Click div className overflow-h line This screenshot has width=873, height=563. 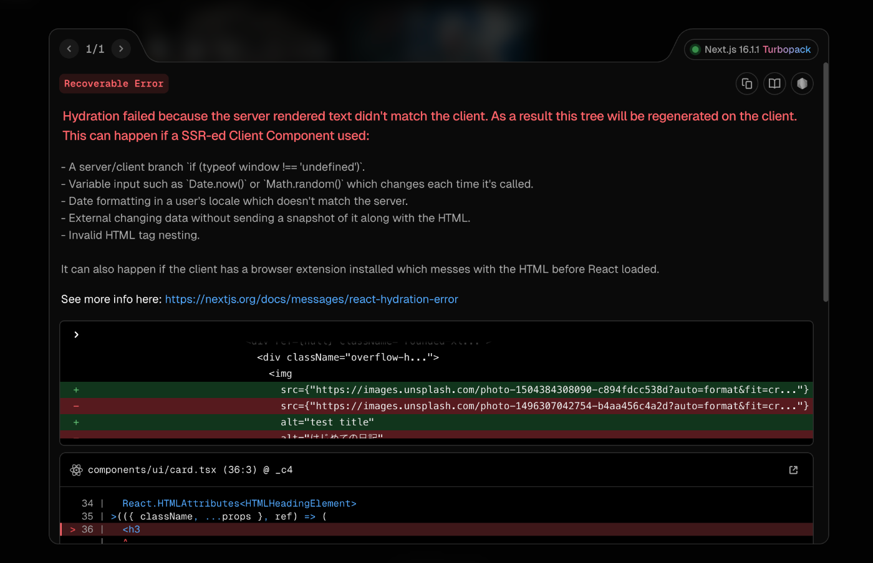348,357
